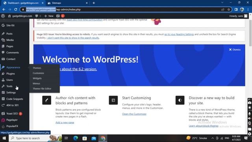
Task: Click the Start Customizing layout icon
Action: click(113, 100)
